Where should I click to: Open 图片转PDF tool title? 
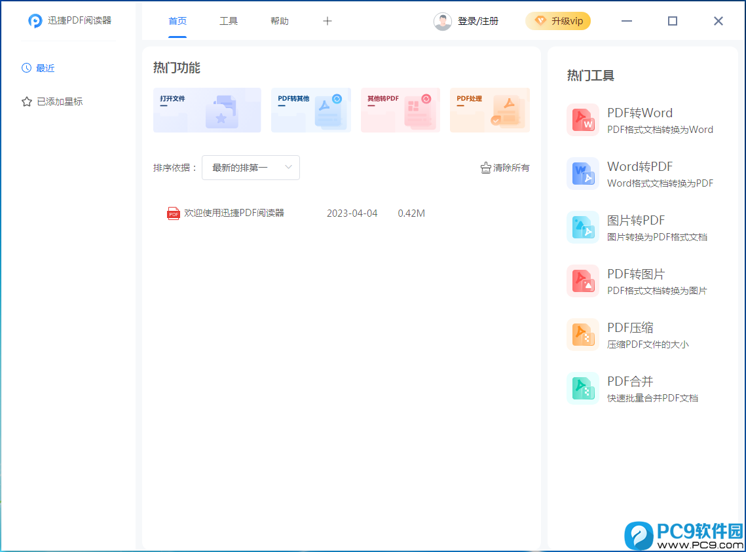pyautogui.click(x=635, y=220)
